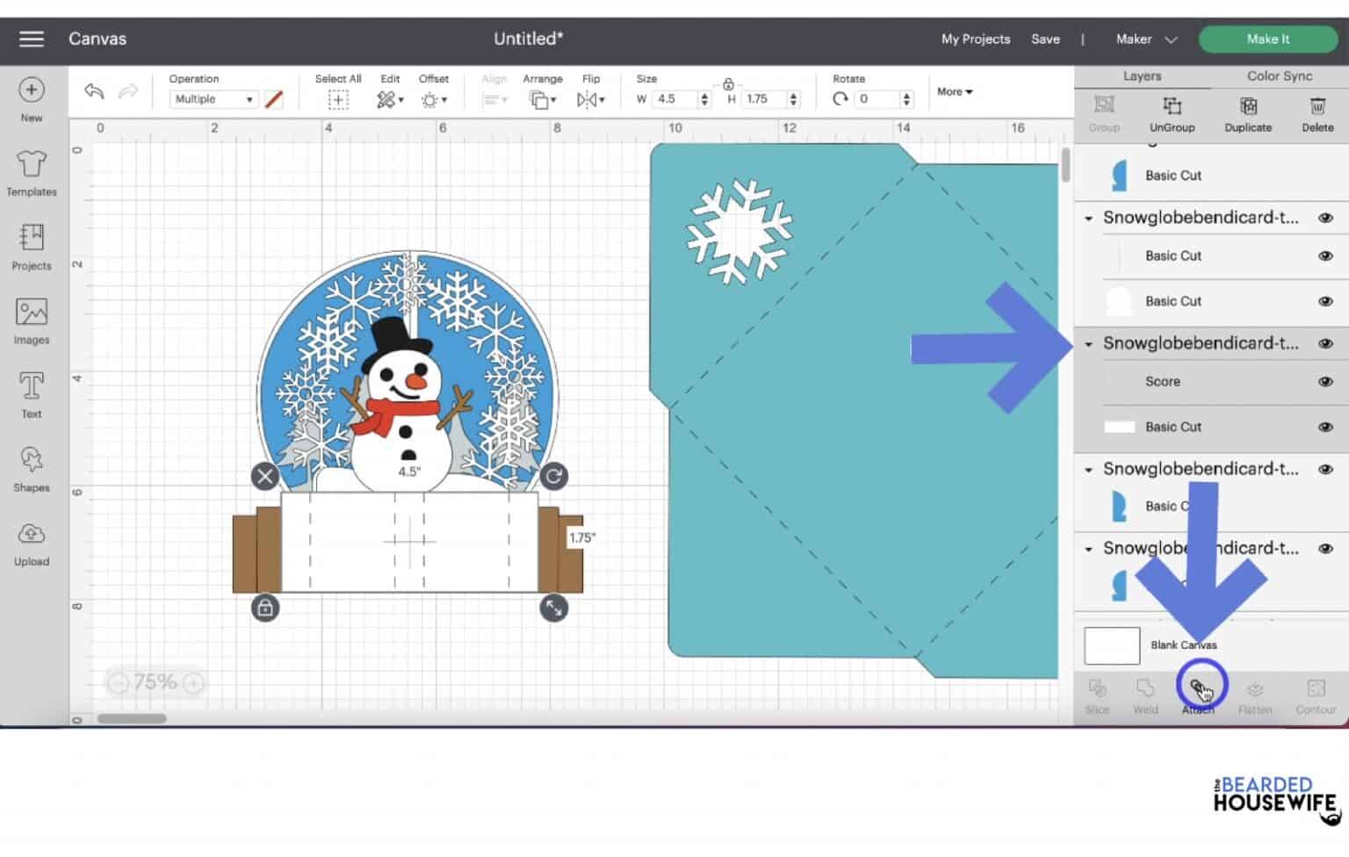Viewport: 1349px width, 857px height.
Task: Select the Flatten tool
Action: click(x=1255, y=695)
